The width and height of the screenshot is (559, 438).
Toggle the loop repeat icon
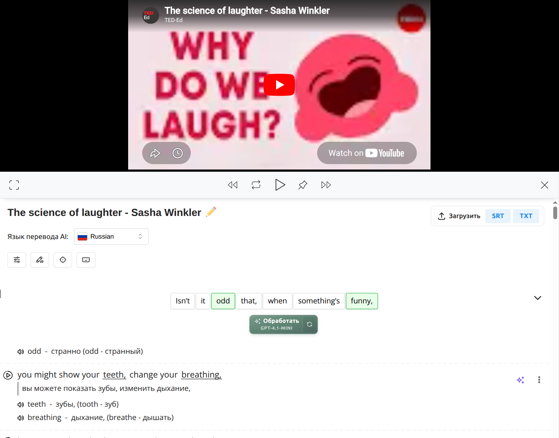[256, 185]
